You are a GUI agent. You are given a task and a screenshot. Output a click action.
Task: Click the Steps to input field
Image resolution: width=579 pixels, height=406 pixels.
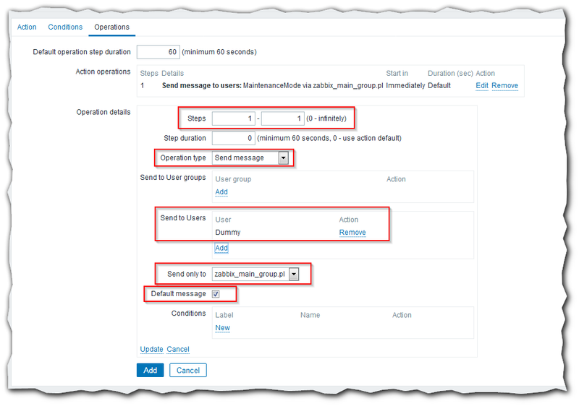click(282, 118)
